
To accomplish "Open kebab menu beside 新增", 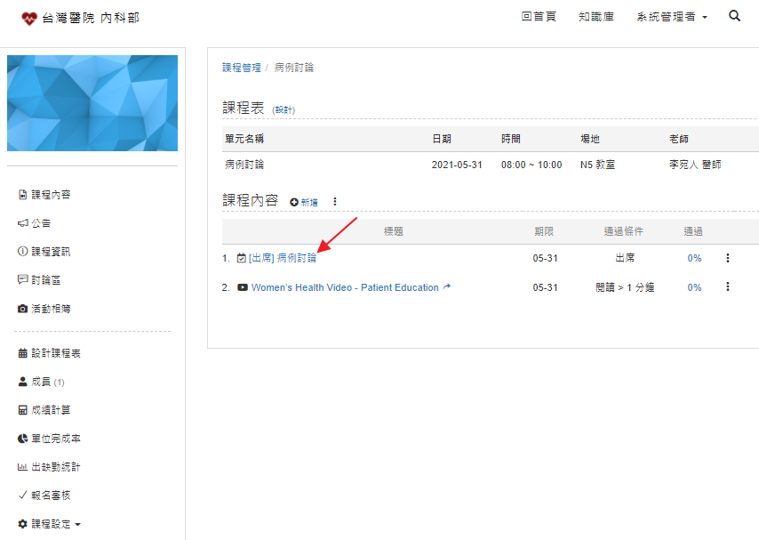I will (335, 202).
